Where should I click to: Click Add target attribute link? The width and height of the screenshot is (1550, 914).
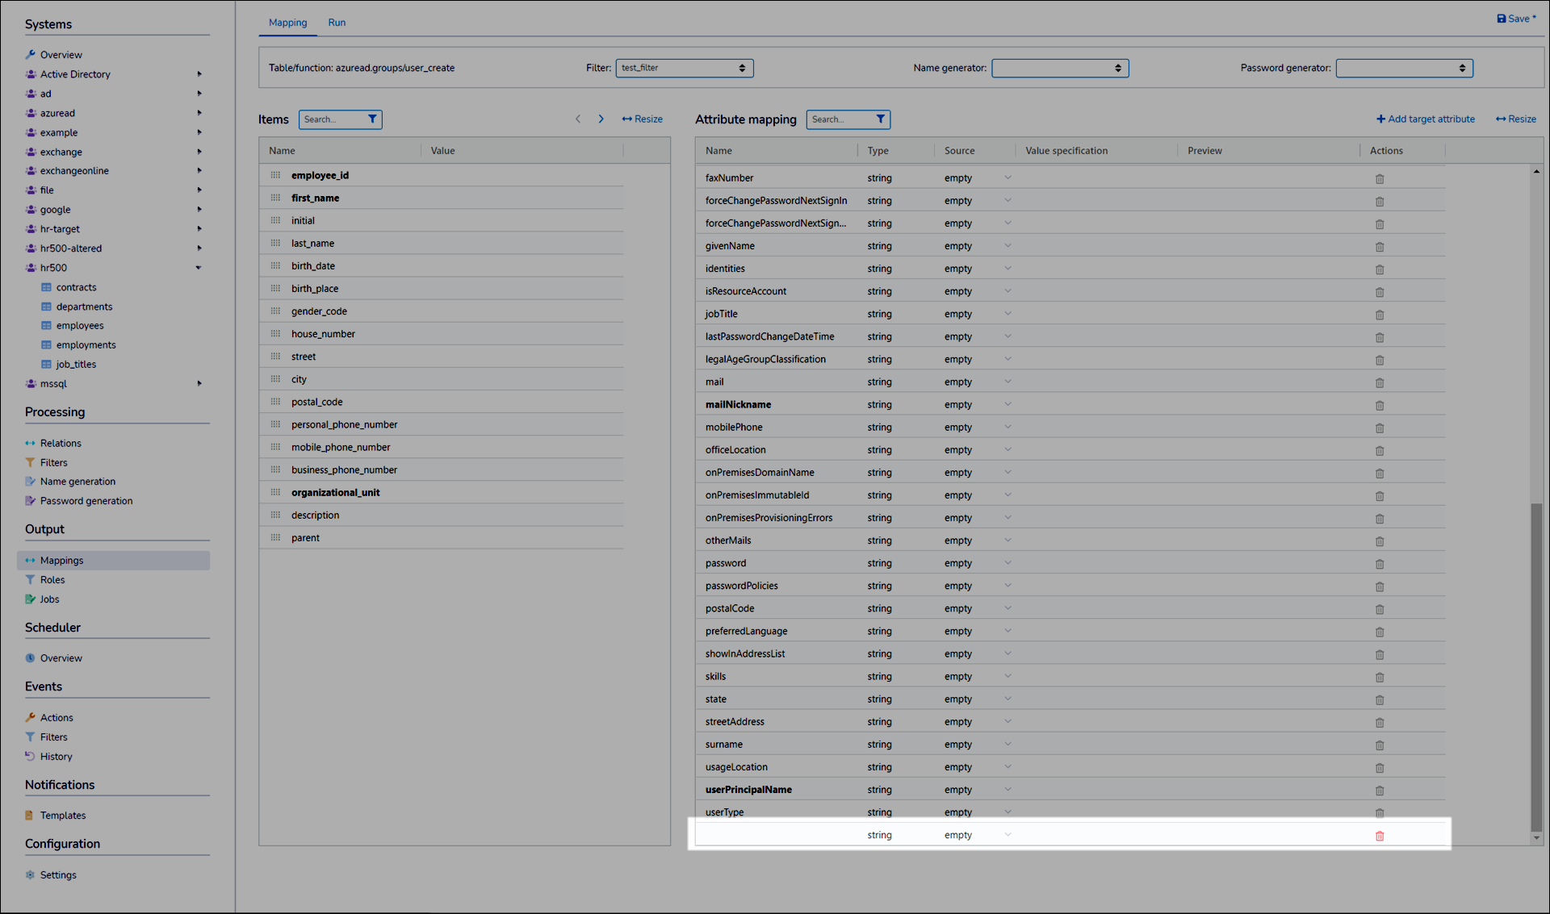pyautogui.click(x=1425, y=119)
